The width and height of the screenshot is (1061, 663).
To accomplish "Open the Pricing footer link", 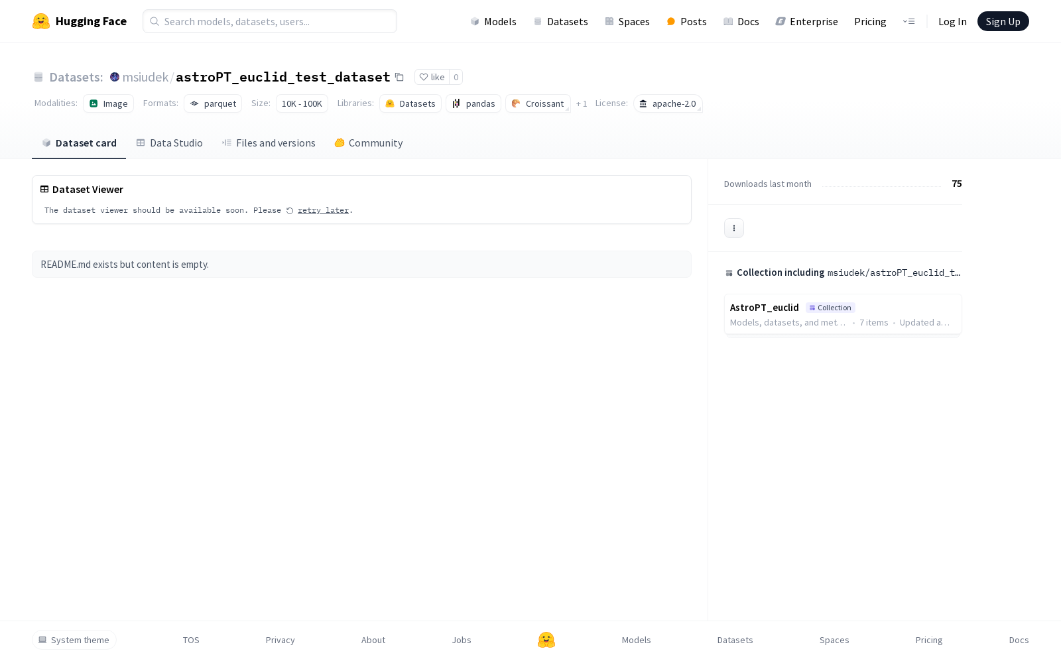I will 928,640.
